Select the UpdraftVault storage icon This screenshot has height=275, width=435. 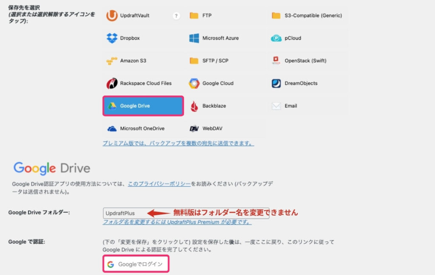[112, 16]
